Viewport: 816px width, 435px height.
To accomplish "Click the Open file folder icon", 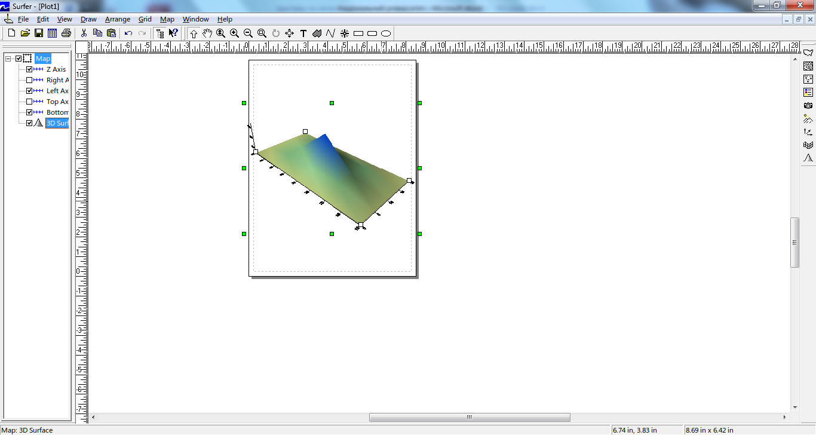I will pyautogui.click(x=25, y=33).
